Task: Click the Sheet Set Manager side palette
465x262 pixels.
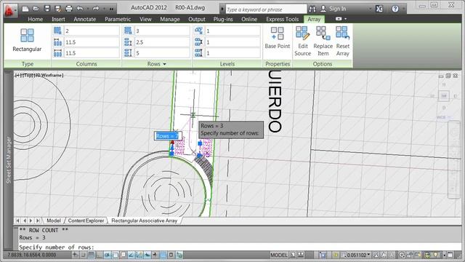Action: tap(9, 160)
